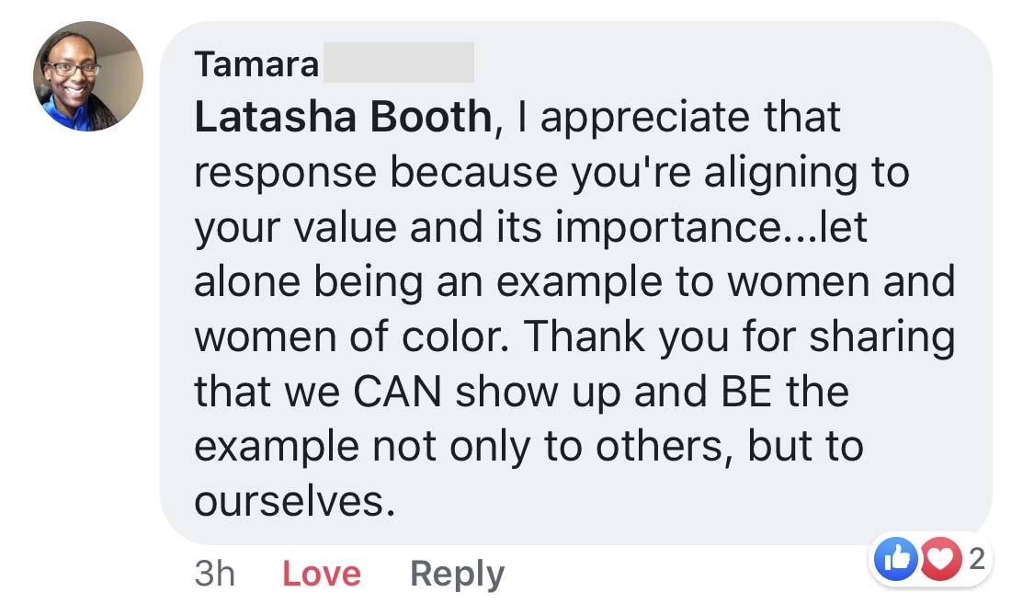Reply to Tamara's comment

[457, 574]
